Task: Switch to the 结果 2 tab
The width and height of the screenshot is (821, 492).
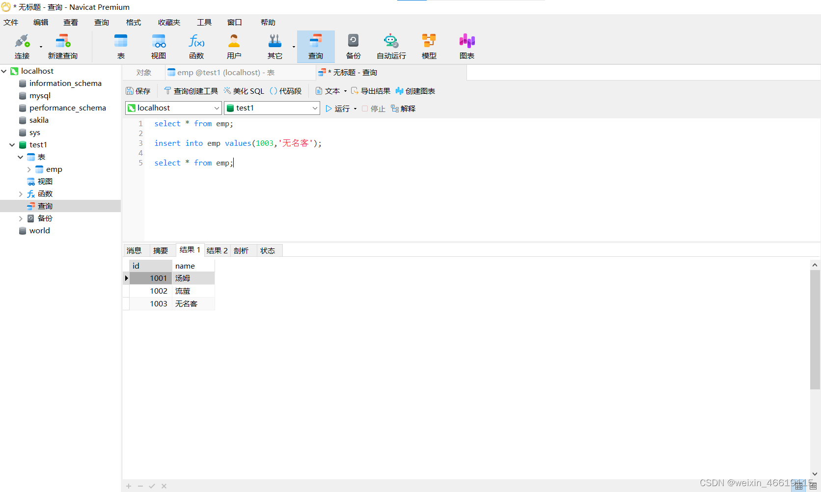Action: tap(217, 250)
